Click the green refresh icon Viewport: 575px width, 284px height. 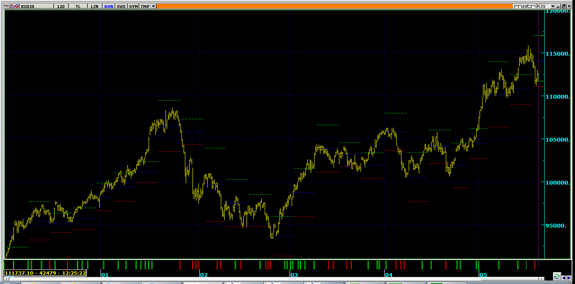pos(557,276)
